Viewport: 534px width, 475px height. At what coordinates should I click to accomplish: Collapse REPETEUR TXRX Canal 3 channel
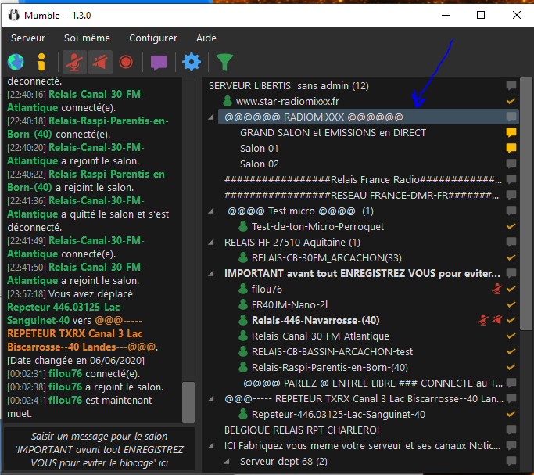211,399
